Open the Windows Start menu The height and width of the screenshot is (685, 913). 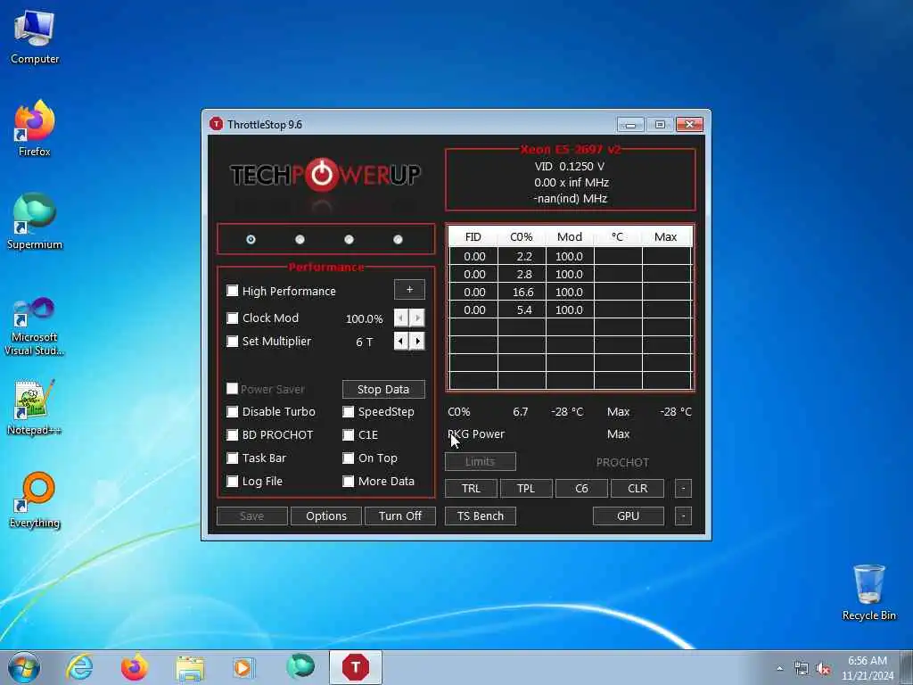24,667
